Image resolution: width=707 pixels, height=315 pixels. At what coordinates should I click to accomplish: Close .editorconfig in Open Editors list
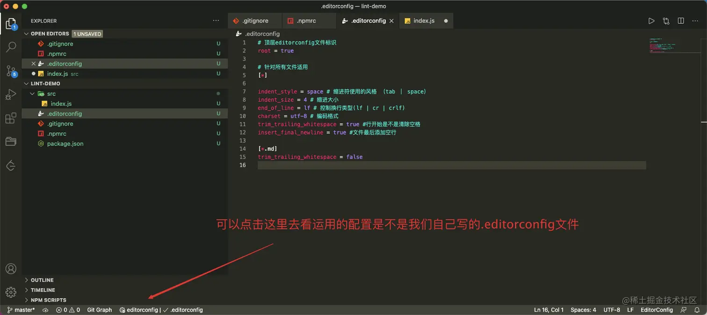33,64
